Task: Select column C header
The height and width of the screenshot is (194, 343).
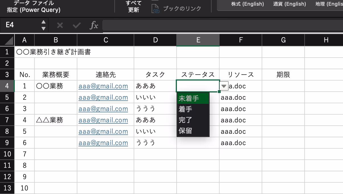Action: point(106,40)
